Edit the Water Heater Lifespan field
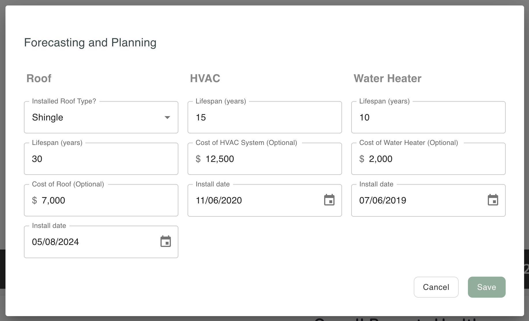529x321 pixels. [x=428, y=117]
